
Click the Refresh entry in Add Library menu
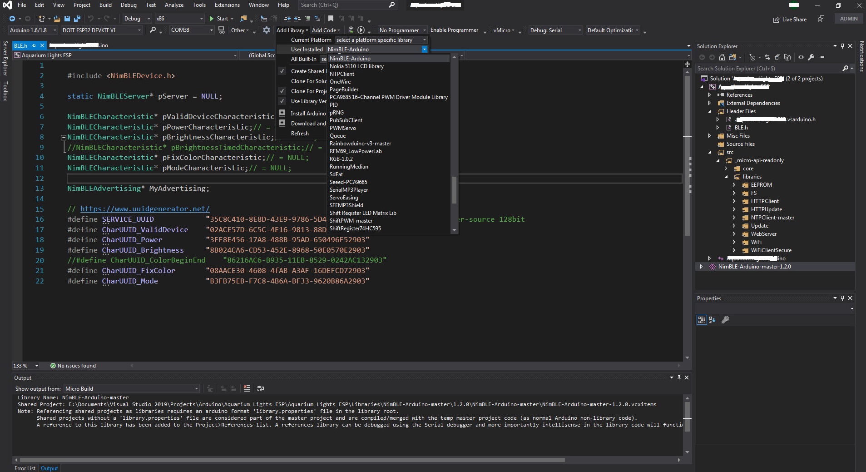click(x=300, y=133)
